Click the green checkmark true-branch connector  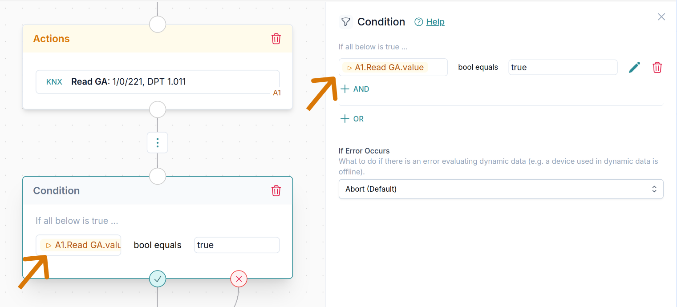coord(158,279)
